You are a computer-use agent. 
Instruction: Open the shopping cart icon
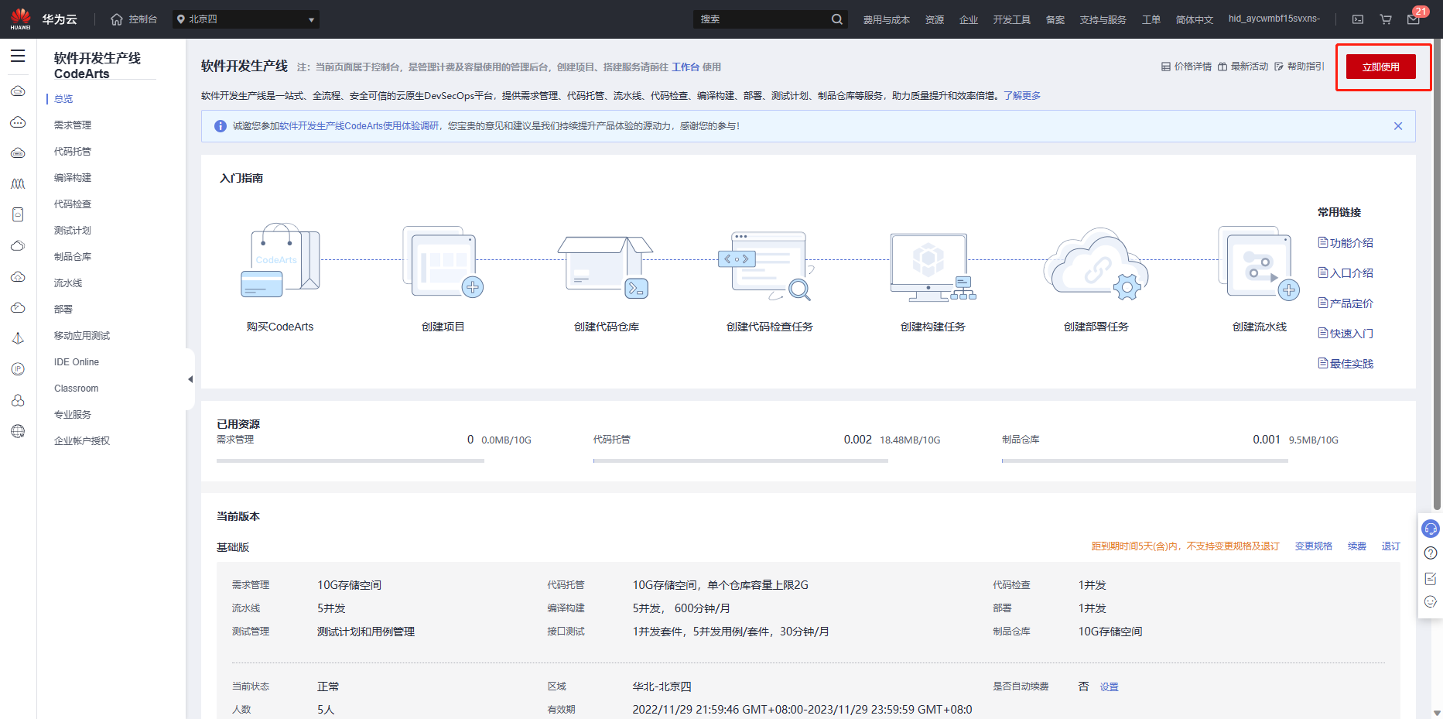coord(1386,19)
